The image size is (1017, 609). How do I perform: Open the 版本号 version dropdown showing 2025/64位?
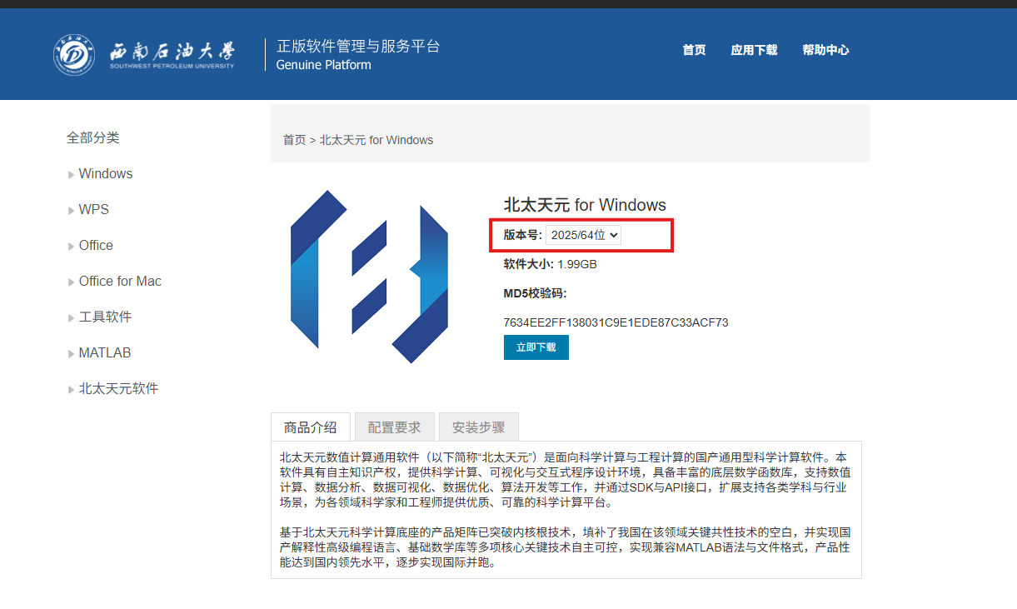click(x=583, y=234)
